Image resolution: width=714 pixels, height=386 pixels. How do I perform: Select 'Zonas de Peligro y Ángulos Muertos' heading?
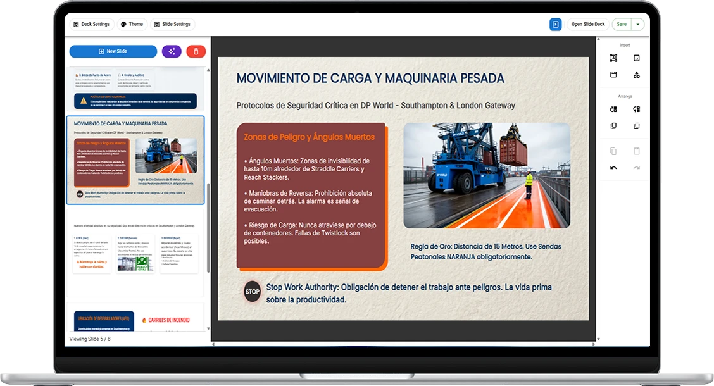click(x=309, y=137)
